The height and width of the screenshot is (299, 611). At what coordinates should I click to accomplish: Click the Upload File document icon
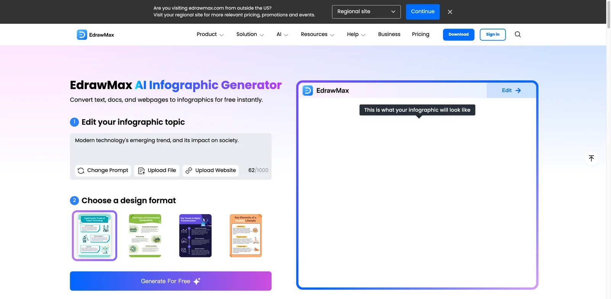click(141, 171)
